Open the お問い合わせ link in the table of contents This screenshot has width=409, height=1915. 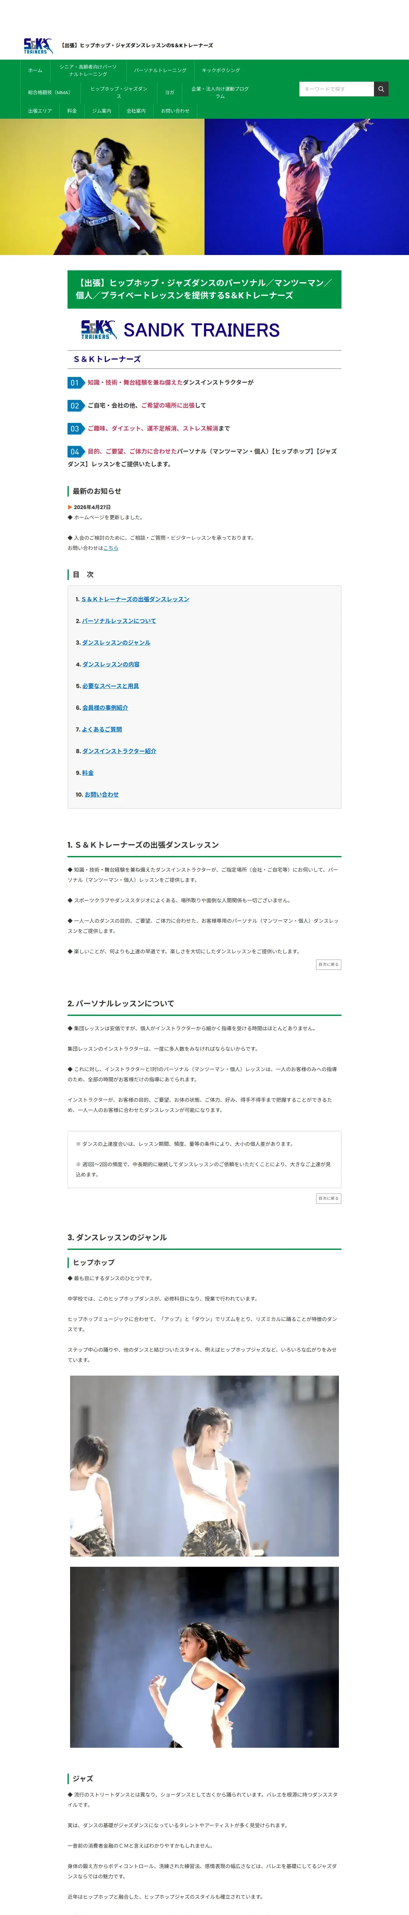102,795
